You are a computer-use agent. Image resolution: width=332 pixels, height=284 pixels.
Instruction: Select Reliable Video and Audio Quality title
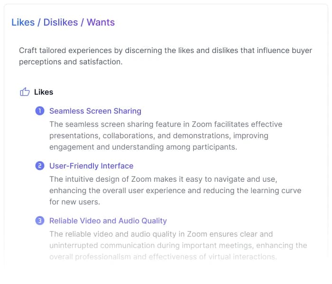[x=108, y=221]
